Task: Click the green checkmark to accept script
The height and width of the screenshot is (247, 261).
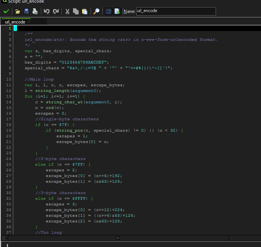Action: 6,11
